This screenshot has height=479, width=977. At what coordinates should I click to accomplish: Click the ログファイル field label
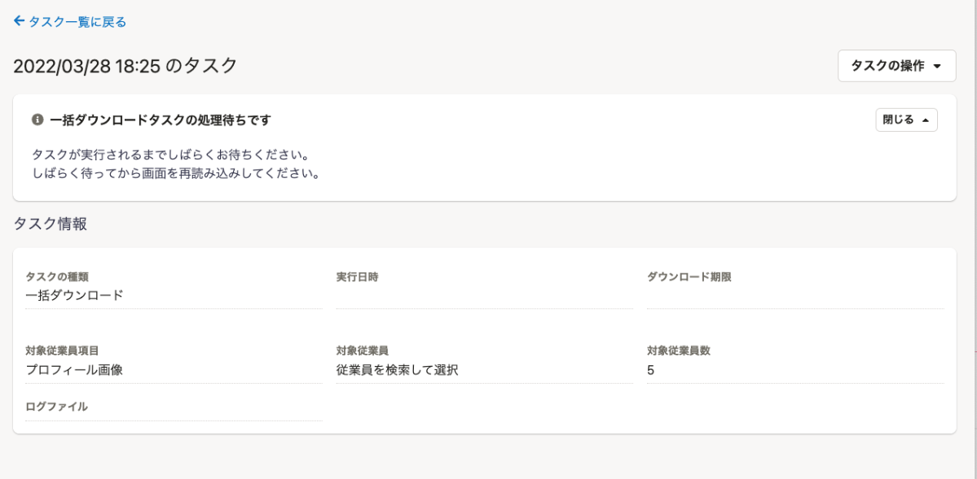pos(57,407)
